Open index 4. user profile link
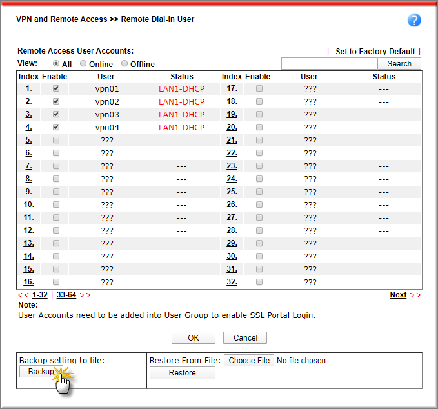The height and width of the screenshot is (409, 438). click(29, 127)
